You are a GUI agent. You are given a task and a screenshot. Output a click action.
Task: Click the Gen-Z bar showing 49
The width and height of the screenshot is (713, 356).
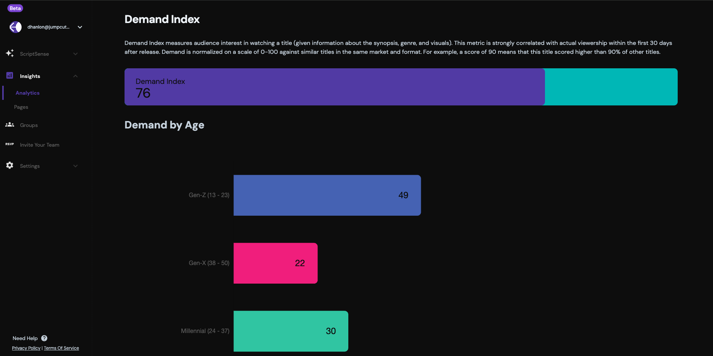tap(327, 195)
